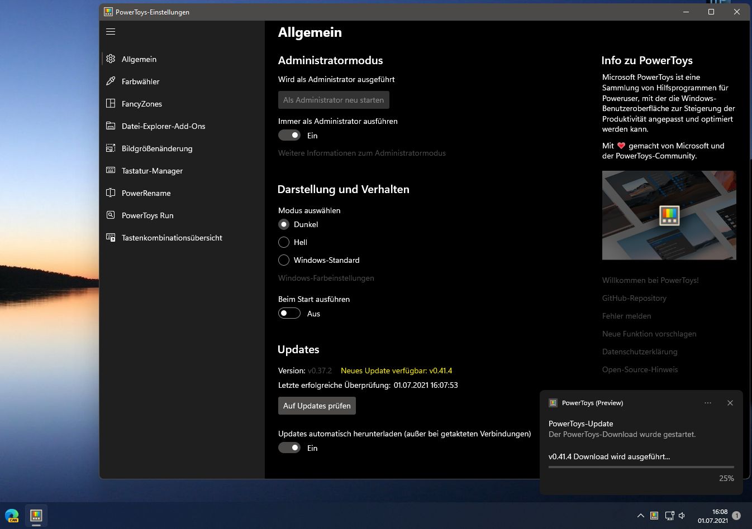Click the v0.41.4 download progress bar
The height and width of the screenshot is (529, 752).
click(641, 467)
